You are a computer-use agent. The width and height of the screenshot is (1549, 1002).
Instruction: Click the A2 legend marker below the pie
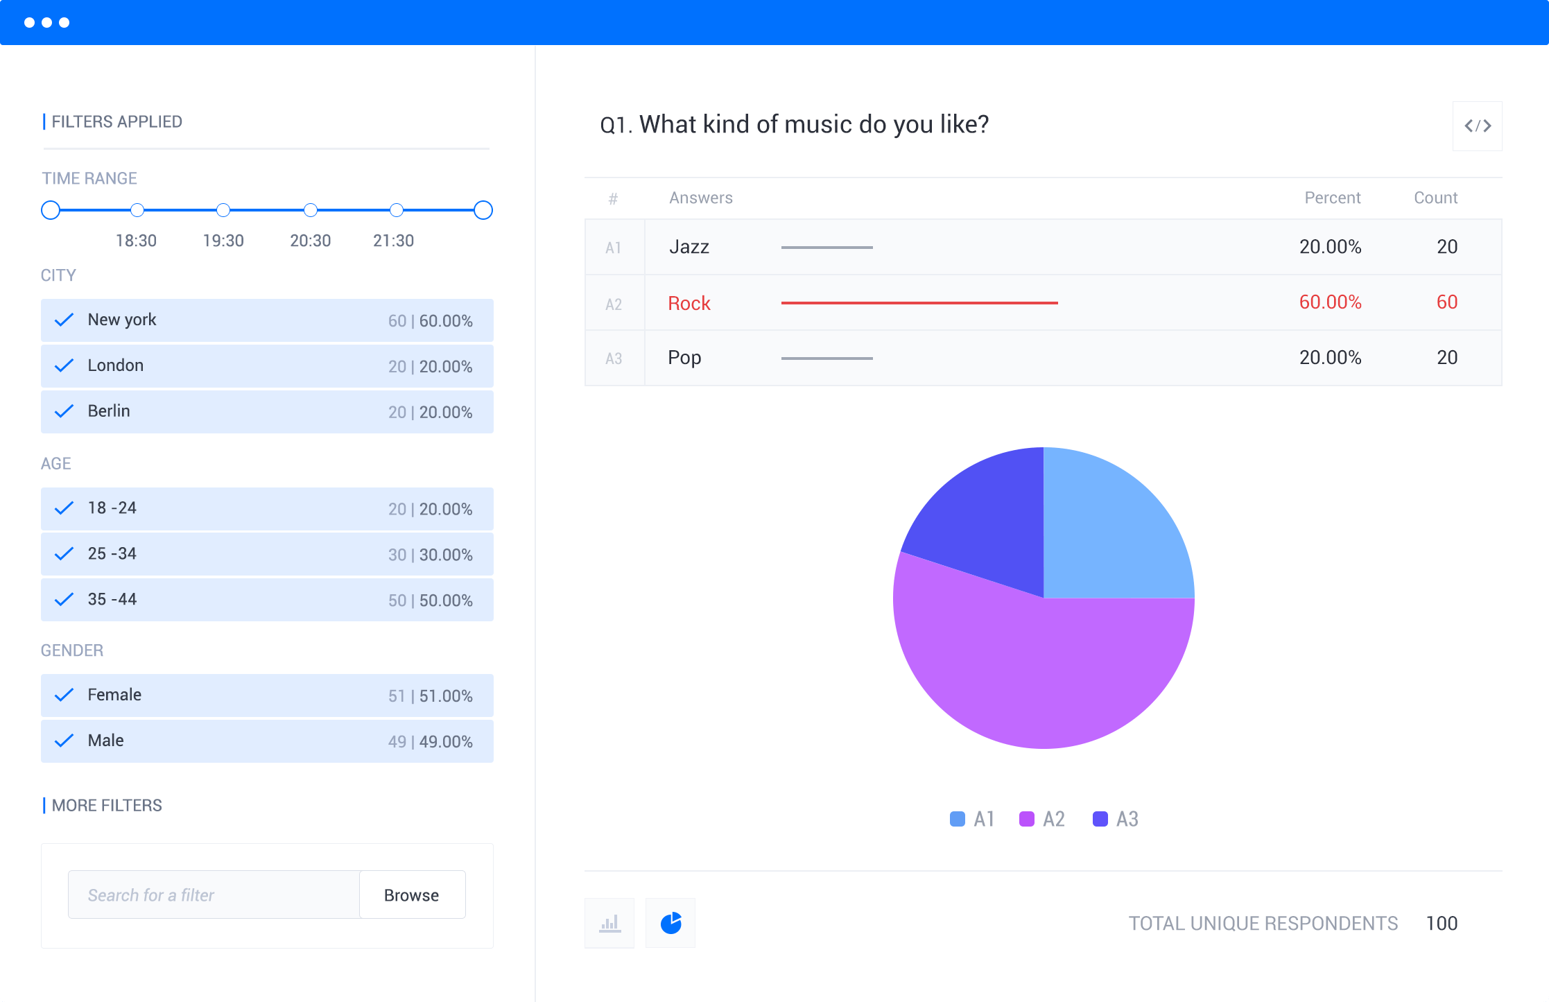click(x=1026, y=818)
